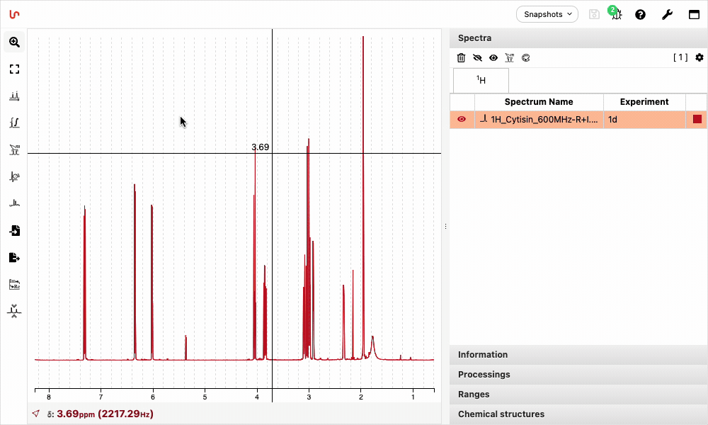Screen dimensions: 708x425
Task: Open the left toolbar ranges picking tool
Action: [14, 149]
